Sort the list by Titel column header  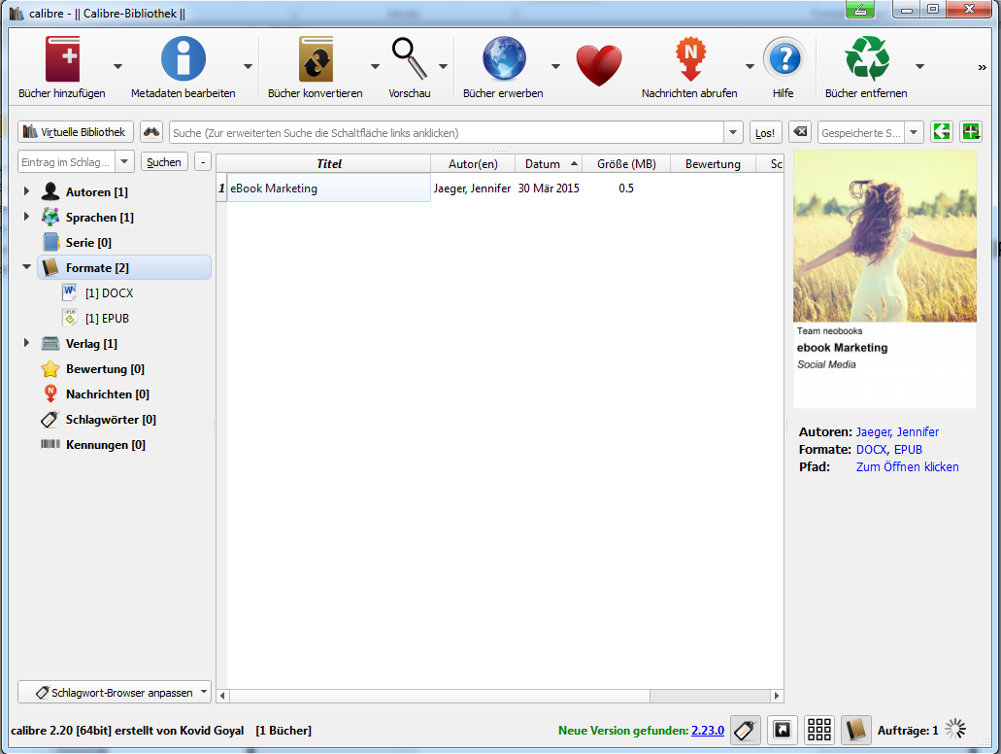coord(329,164)
